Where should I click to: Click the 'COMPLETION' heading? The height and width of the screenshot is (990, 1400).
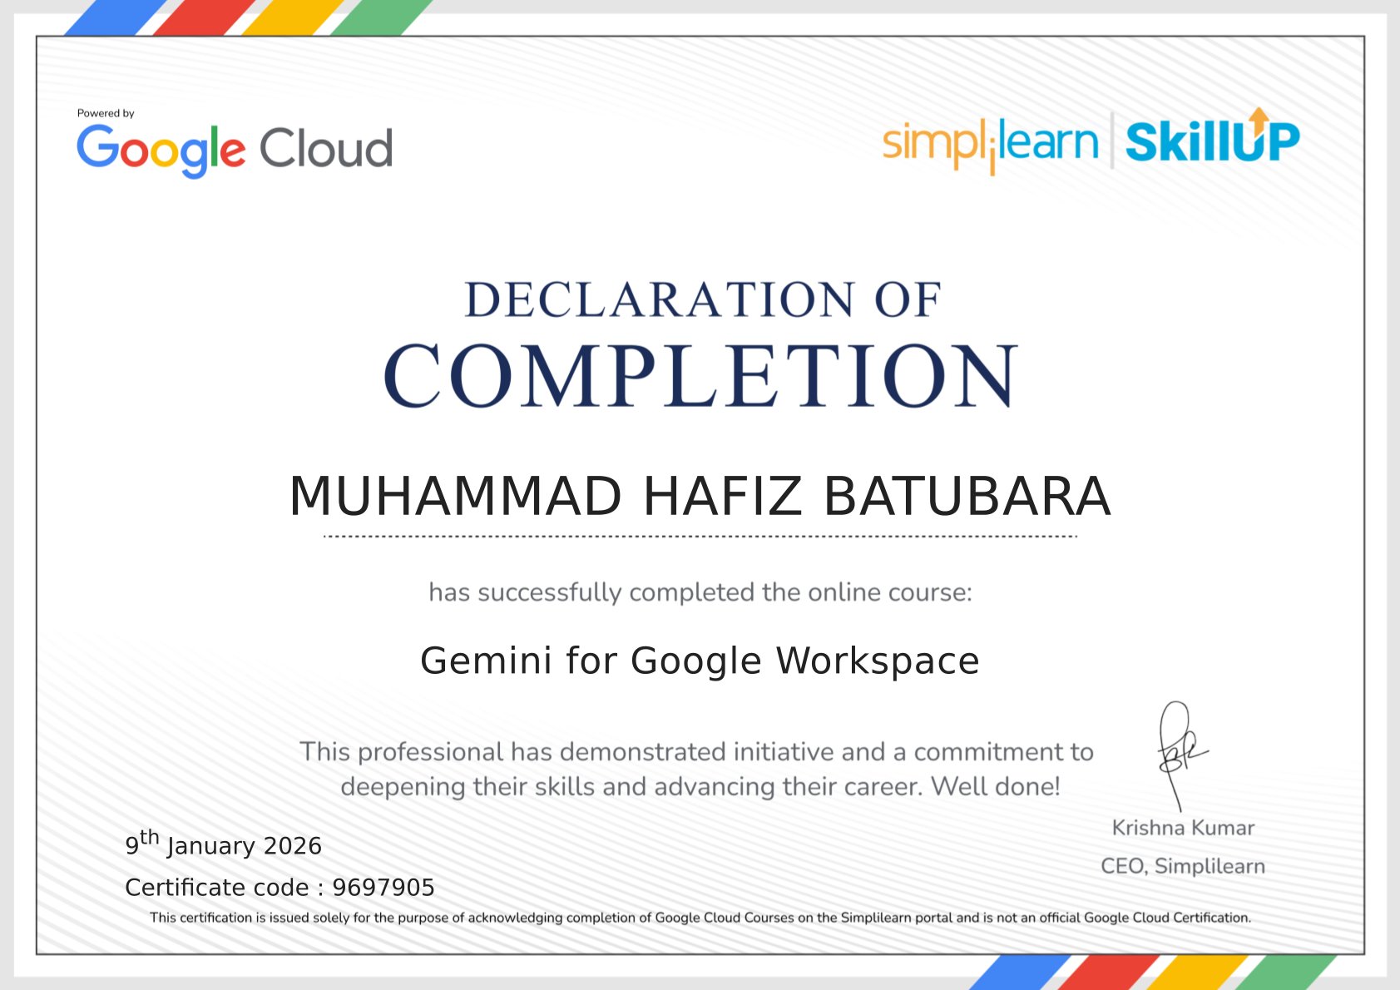coord(700,375)
